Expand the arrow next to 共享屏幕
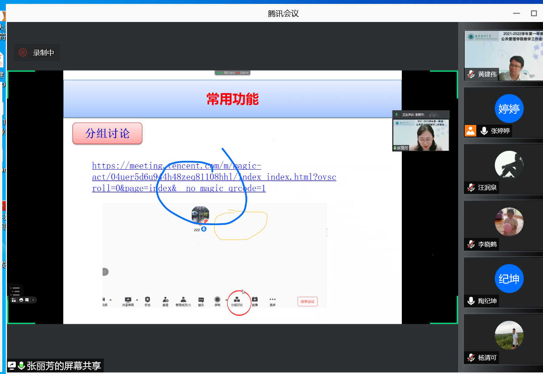543x374 pixels. click(137, 300)
